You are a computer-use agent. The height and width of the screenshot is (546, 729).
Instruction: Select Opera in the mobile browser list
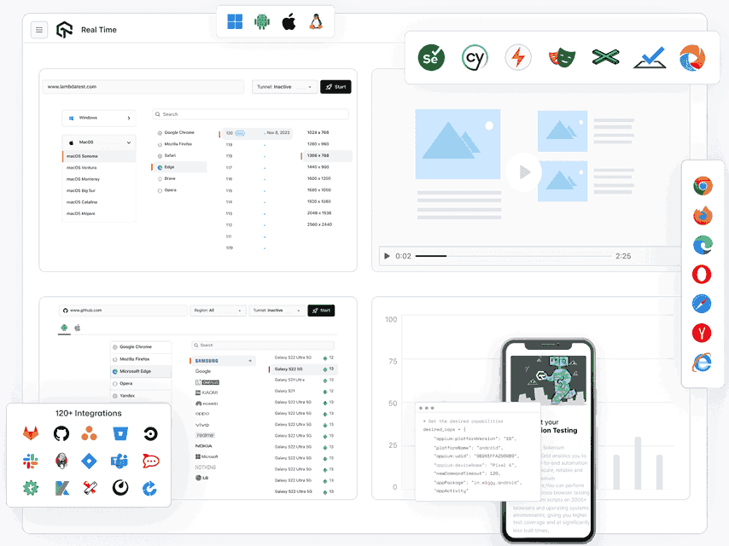tap(141, 383)
